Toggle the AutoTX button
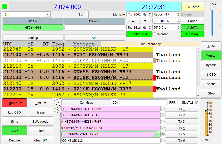The width and height of the screenshot is (222, 144). [x=192, y=27]
